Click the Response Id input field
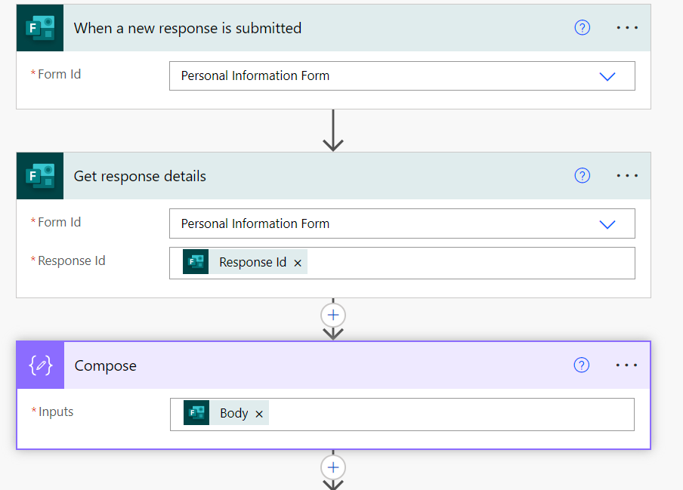Image resolution: width=683 pixels, height=490 pixels. pos(468,263)
